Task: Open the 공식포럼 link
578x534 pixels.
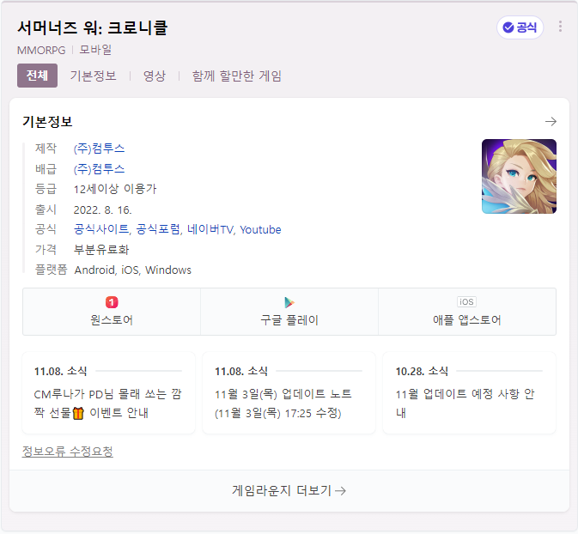Action: [x=158, y=229]
